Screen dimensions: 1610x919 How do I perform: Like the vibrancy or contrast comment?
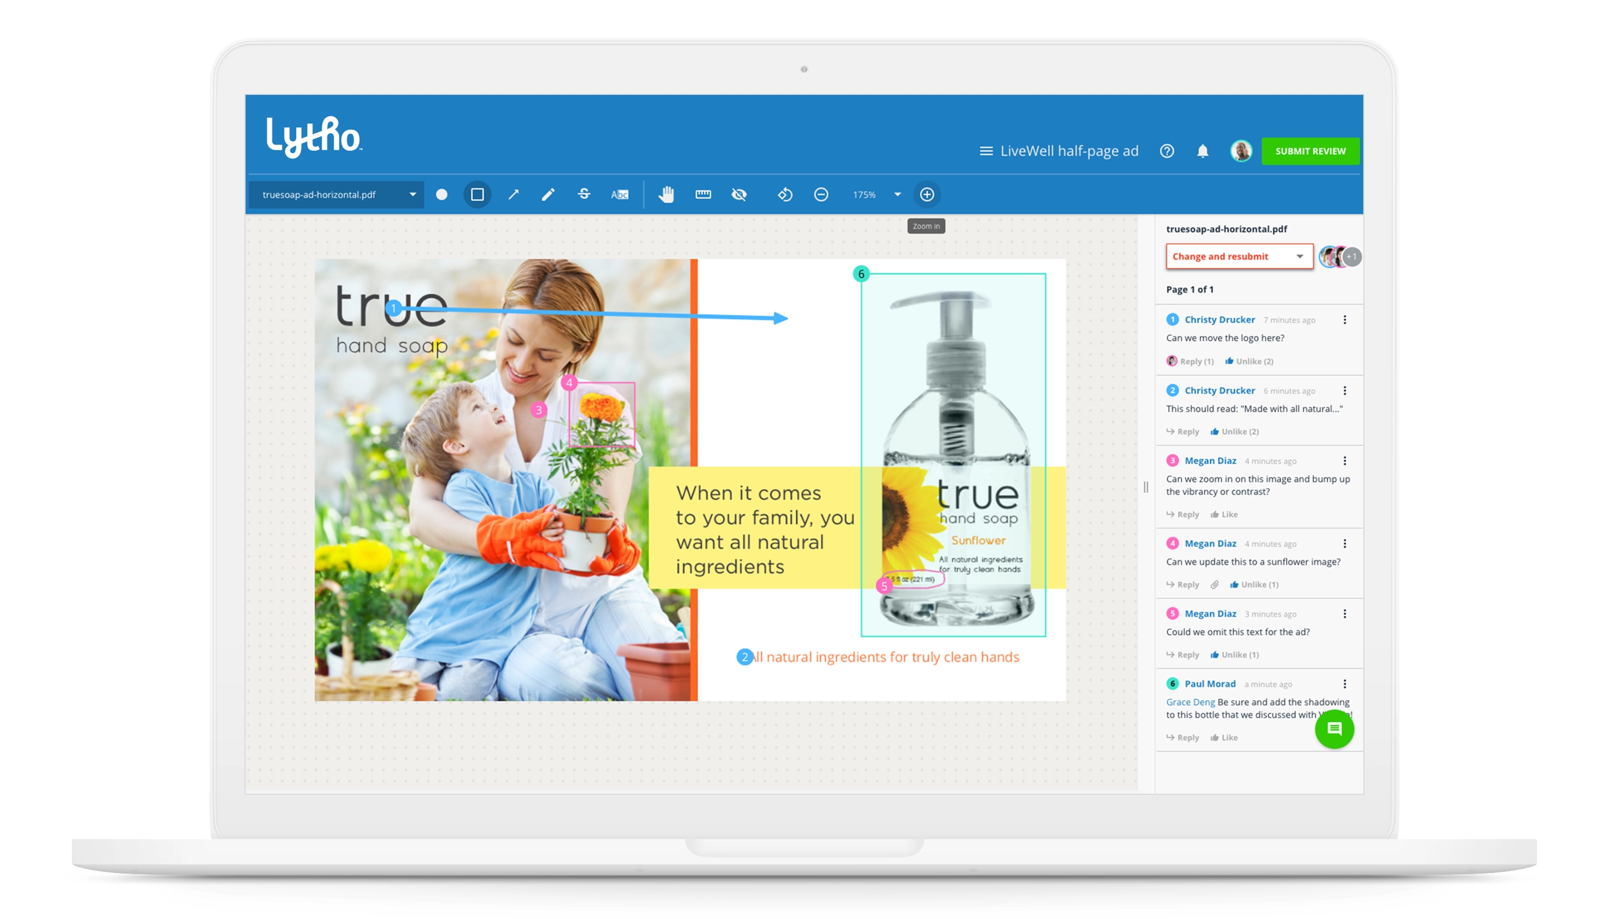(x=1224, y=514)
